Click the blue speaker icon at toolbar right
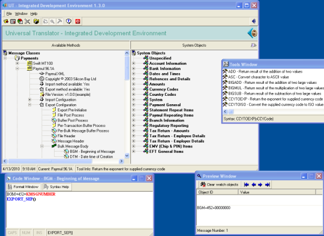 point(254,21)
